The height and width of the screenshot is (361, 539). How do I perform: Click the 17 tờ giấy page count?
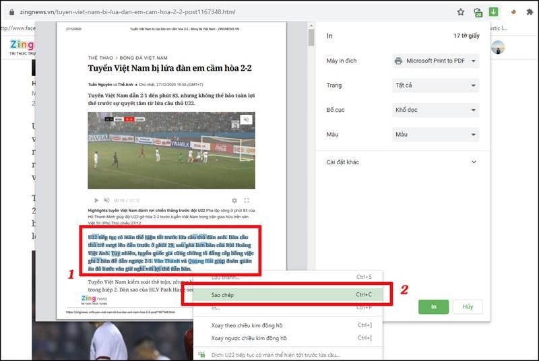coord(466,36)
